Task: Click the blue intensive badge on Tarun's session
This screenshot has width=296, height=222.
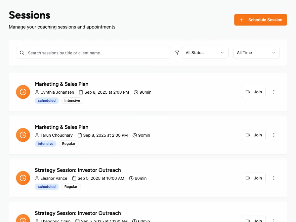Action: (x=45, y=144)
